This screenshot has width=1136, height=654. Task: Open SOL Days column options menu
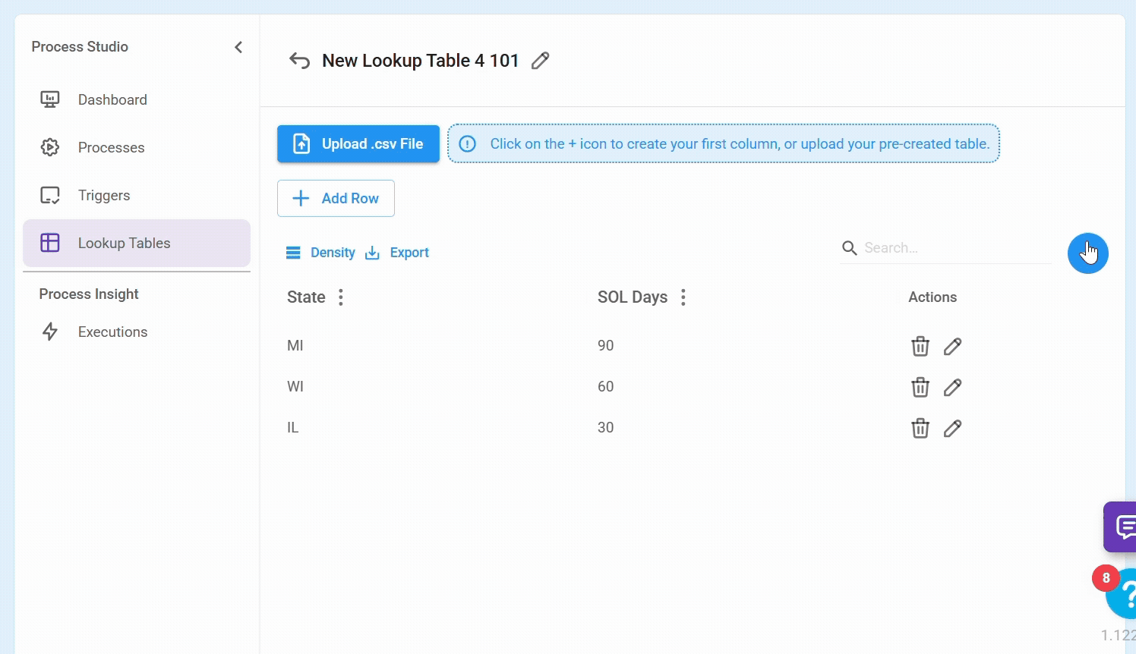[683, 297]
